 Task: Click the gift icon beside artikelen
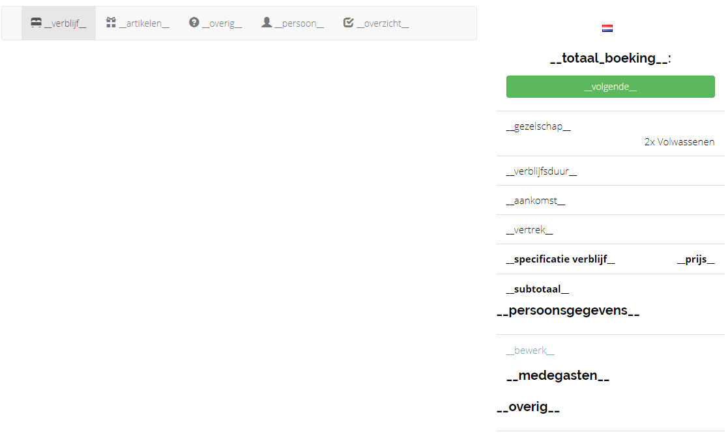tap(111, 22)
